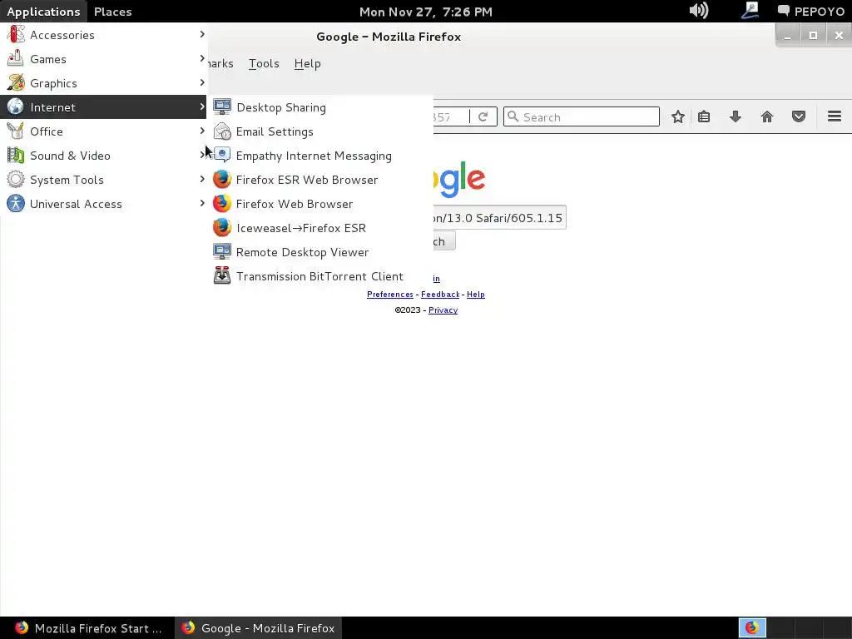This screenshot has width=852, height=639.
Task: Open the Privacy link
Action: click(443, 310)
